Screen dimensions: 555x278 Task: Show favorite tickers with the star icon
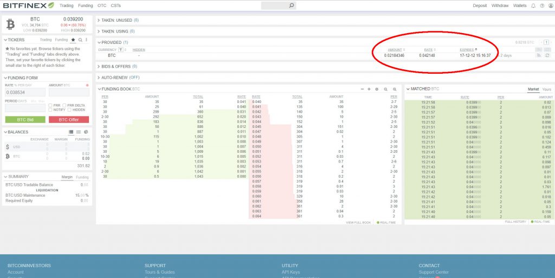tap(73, 40)
